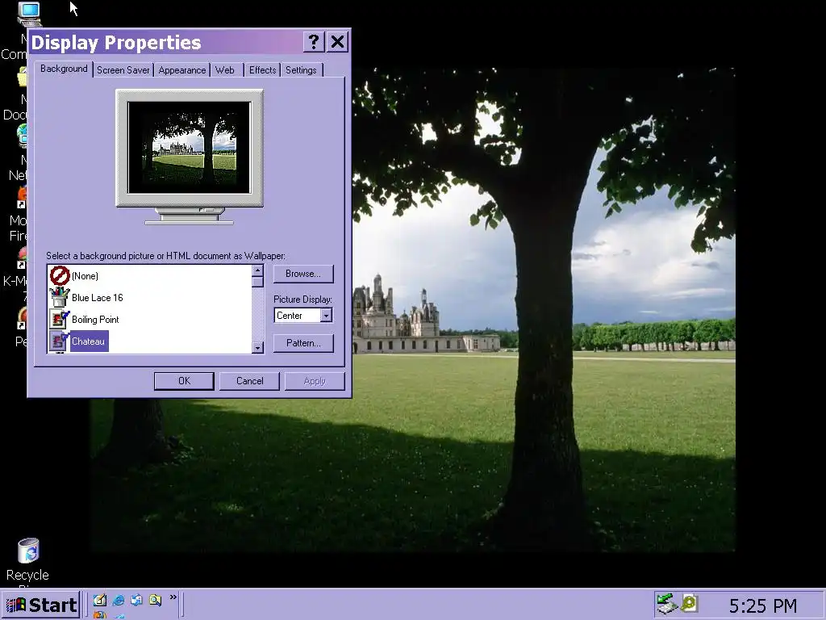Click Cancel in Display Properties

pyautogui.click(x=249, y=381)
